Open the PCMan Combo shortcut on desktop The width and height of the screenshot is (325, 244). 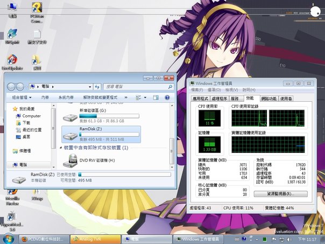click(x=37, y=11)
